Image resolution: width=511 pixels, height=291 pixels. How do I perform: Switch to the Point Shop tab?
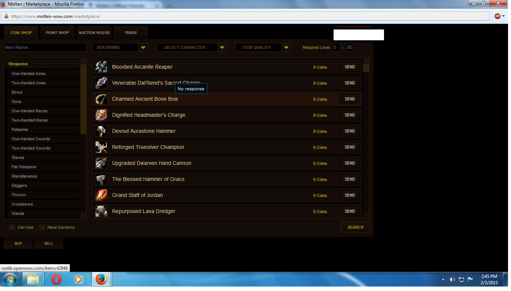point(58,32)
